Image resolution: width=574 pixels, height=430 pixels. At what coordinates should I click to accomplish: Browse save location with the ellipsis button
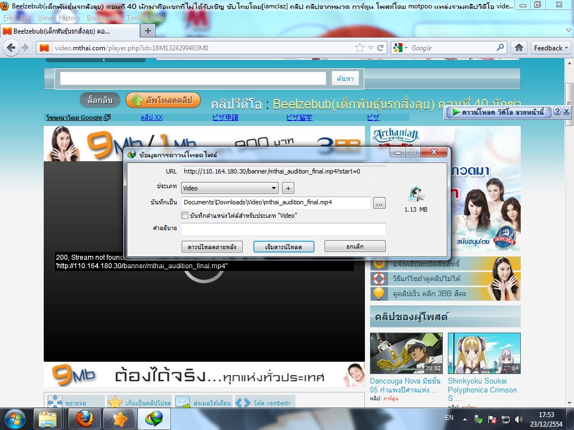379,203
